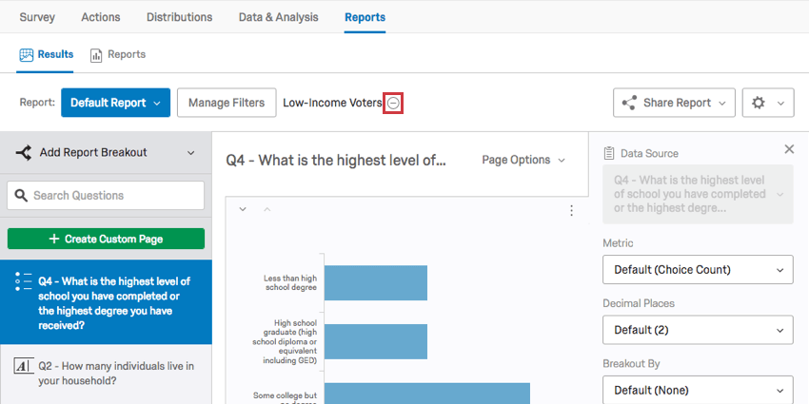Viewport: 809px width, 404px height.
Task: Click the Create Custom Page button
Action: coord(106,239)
